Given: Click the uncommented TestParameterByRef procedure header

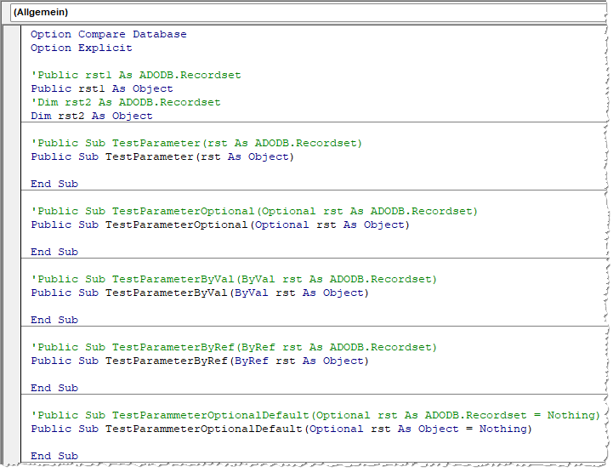Looking at the screenshot, I should (199, 361).
